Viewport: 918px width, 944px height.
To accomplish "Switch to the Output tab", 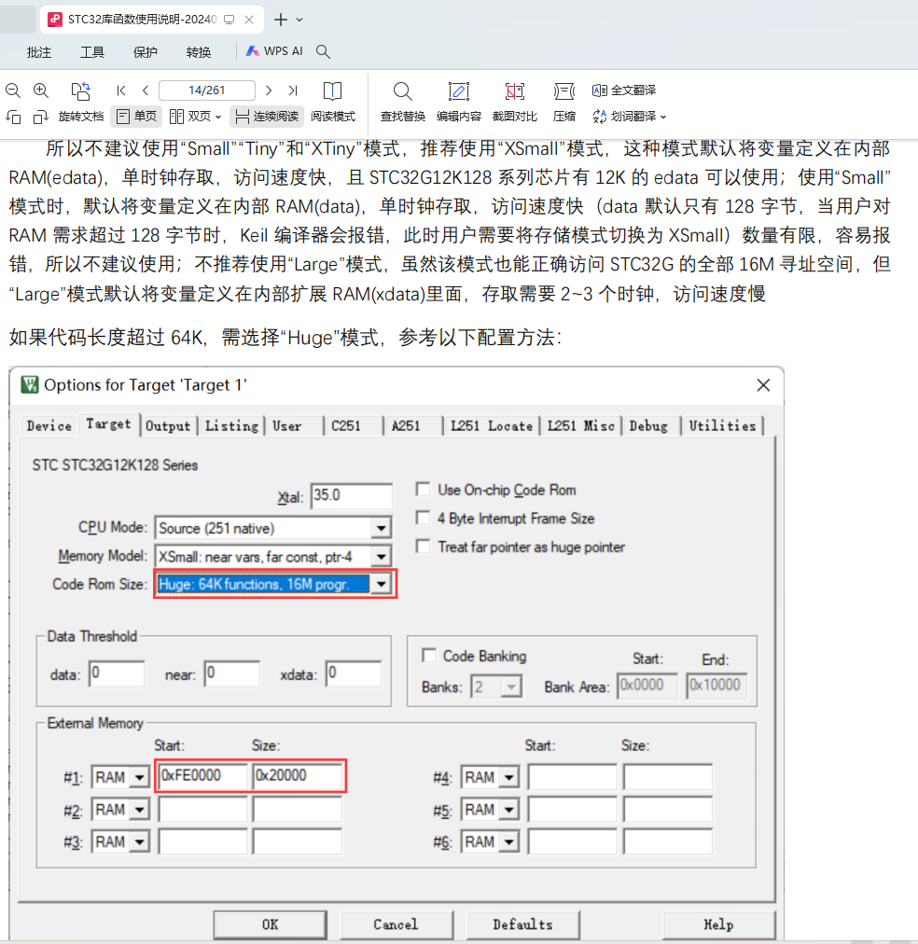I will [167, 426].
